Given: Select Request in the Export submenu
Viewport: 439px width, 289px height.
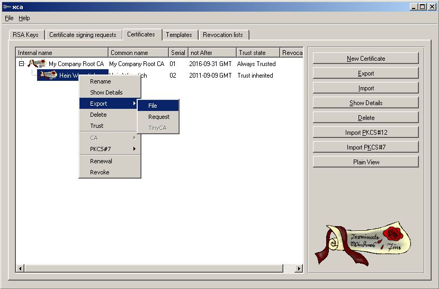Looking at the screenshot, I should [x=158, y=117].
